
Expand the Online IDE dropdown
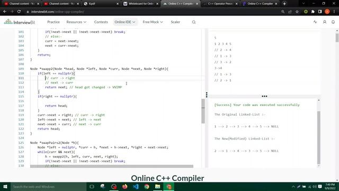(x=125, y=22)
